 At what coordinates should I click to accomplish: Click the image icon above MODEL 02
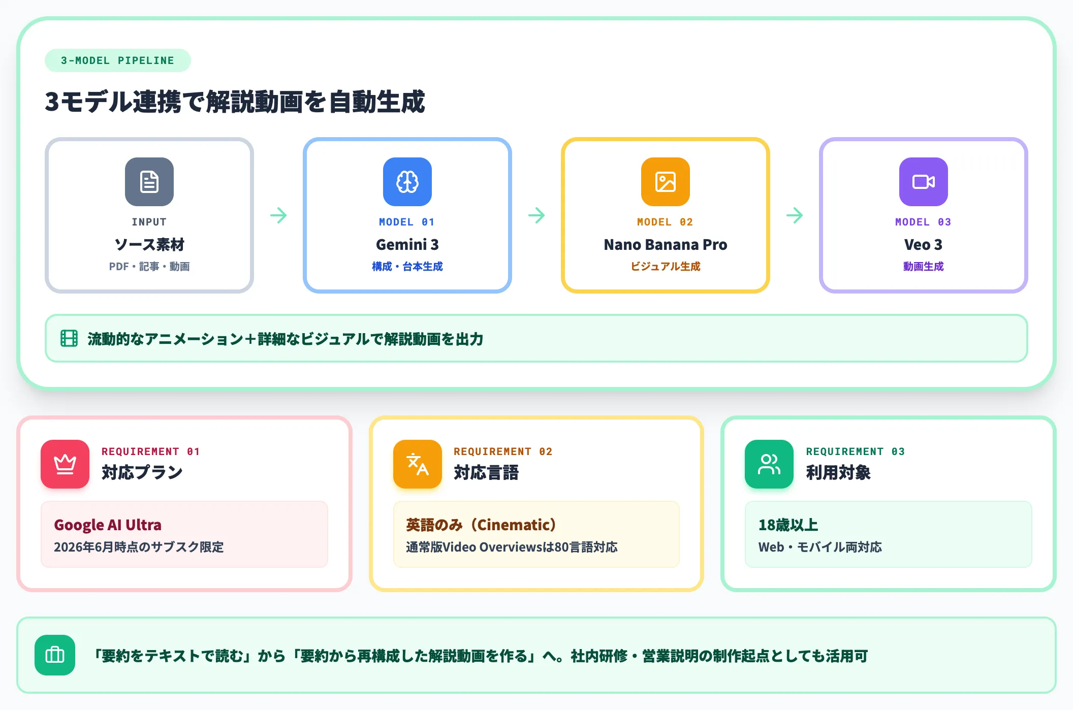pos(666,182)
